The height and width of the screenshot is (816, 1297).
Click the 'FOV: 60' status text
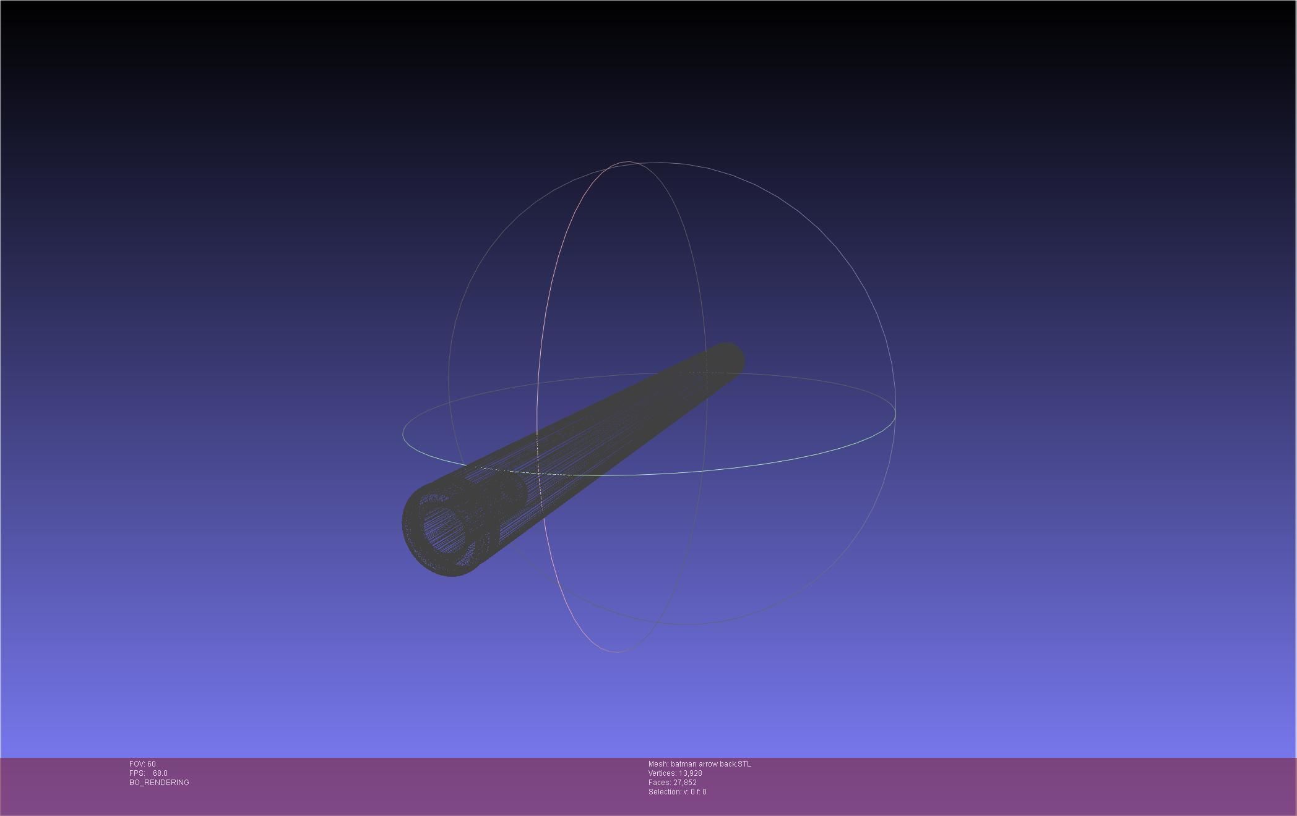pos(142,764)
